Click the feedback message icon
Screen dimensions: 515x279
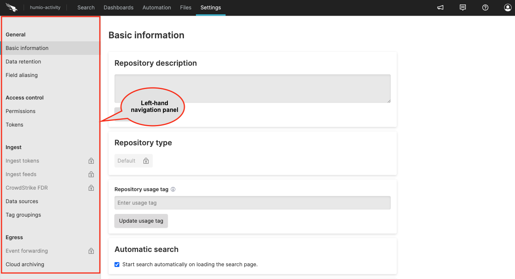pyautogui.click(x=462, y=8)
